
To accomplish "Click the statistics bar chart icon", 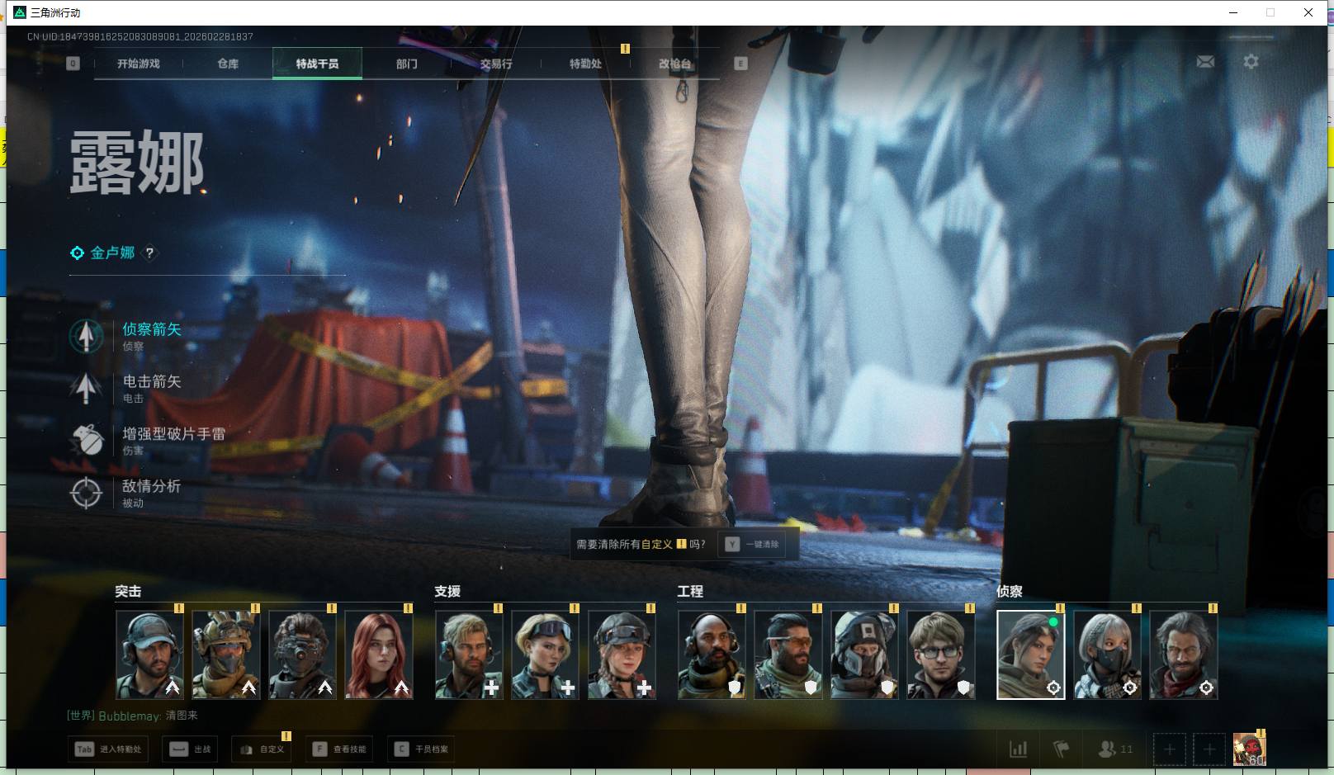I will (1019, 749).
